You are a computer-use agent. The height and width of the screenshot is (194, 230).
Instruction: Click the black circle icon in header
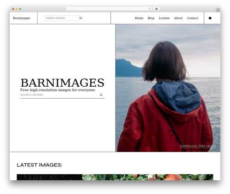(x=210, y=18)
